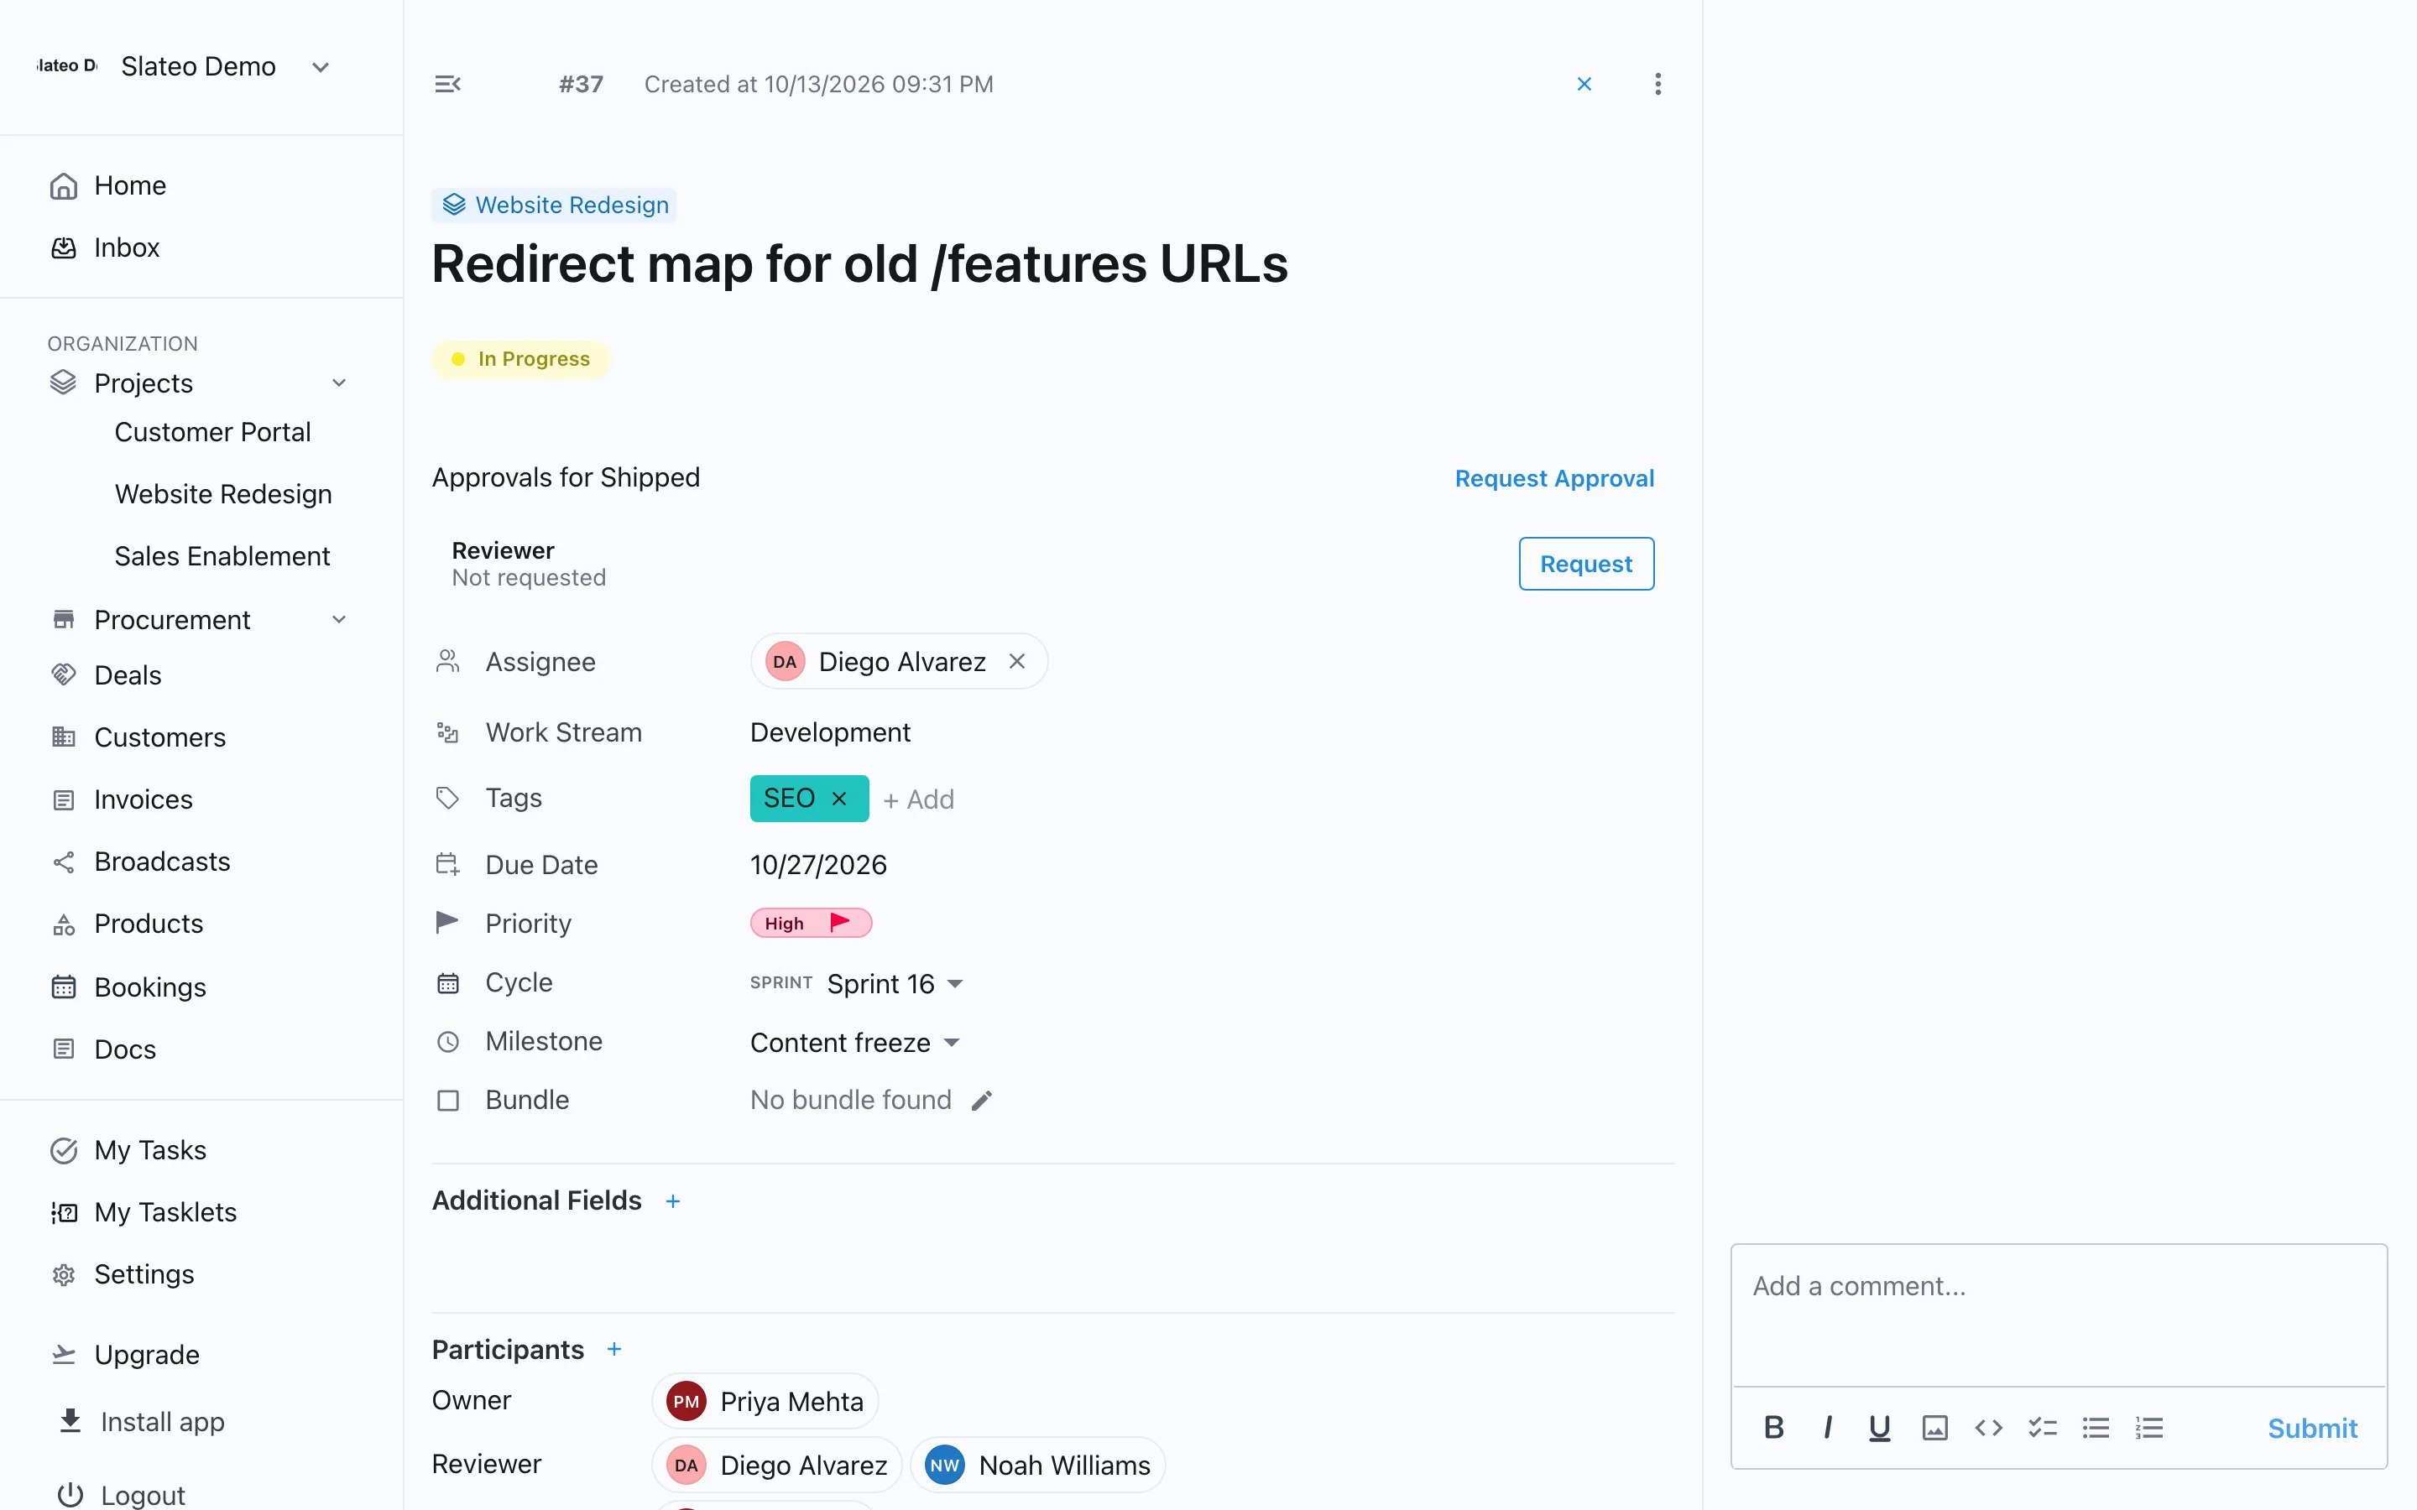
Task: Open the Settings page
Action: tap(144, 1273)
